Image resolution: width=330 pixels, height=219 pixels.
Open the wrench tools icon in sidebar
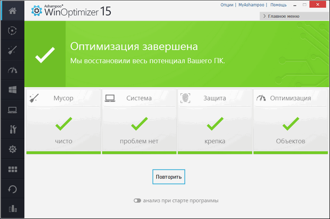pyautogui.click(x=12, y=129)
